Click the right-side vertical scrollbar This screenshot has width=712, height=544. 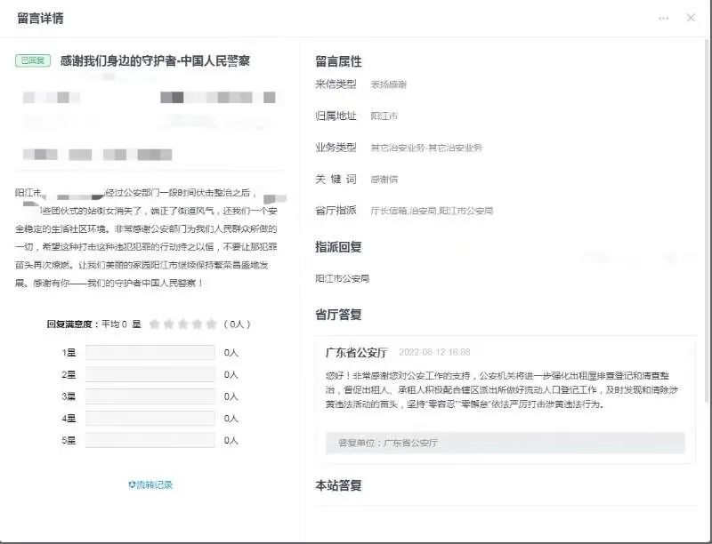pos(706,220)
